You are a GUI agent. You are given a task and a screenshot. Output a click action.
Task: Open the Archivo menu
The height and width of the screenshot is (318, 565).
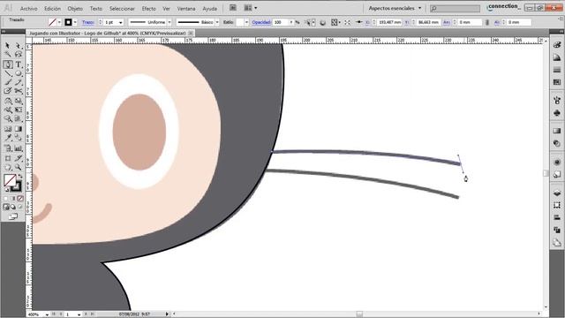28,8
